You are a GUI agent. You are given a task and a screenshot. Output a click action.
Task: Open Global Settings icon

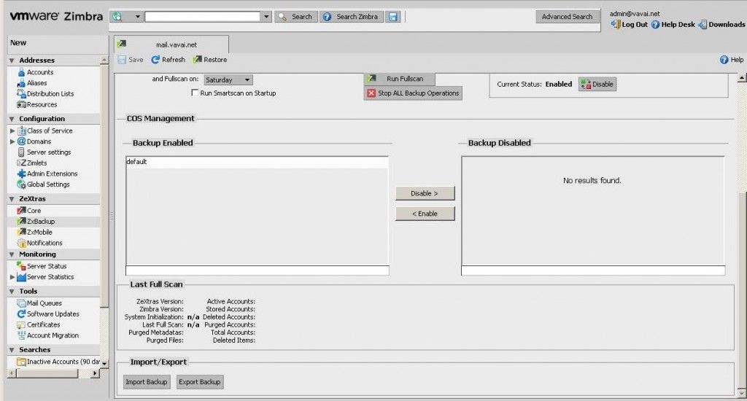click(x=21, y=184)
